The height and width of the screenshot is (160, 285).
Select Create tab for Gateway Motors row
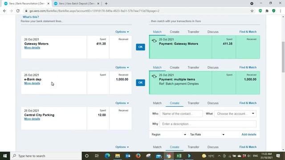pyautogui.click(x=175, y=32)
